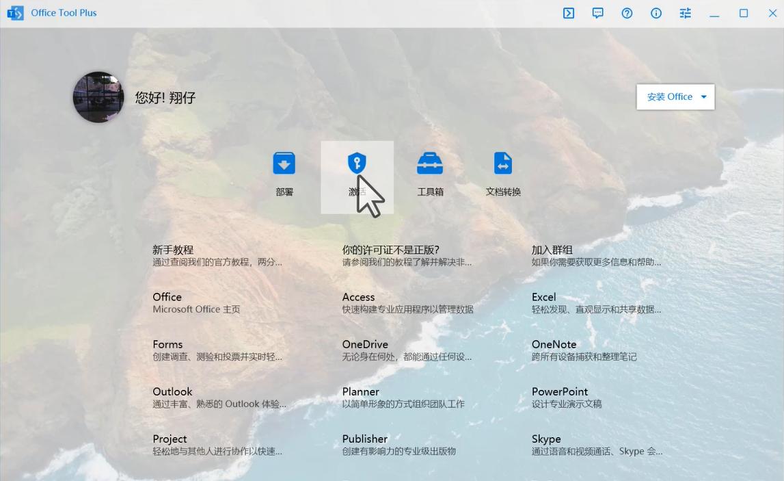The image size is (784, 481).
Task: Open the feedback chat icon
Action: pos(597,13)
